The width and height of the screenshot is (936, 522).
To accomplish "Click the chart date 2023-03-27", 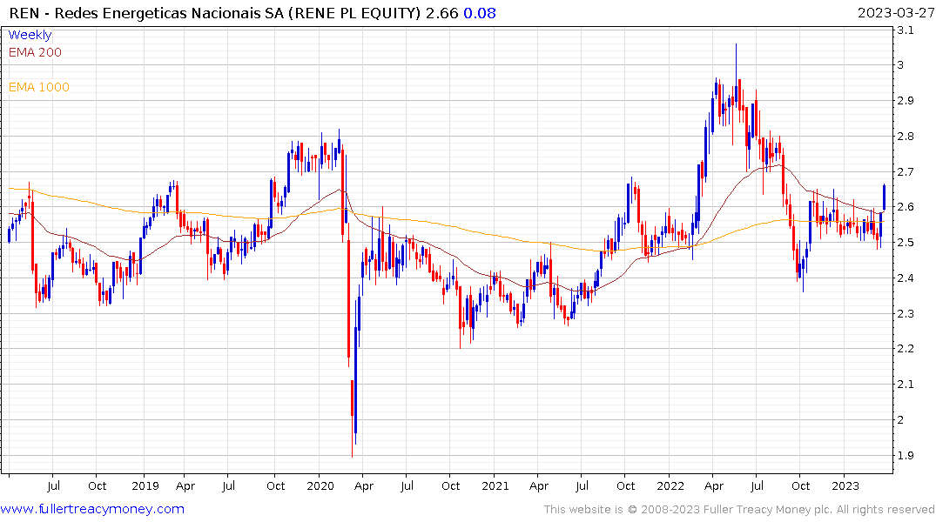I will click(895, 13).
